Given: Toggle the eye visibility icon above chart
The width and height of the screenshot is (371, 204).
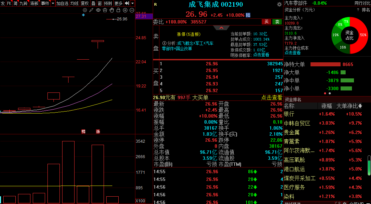Looking at the screenshot, I should pos(98,10).
